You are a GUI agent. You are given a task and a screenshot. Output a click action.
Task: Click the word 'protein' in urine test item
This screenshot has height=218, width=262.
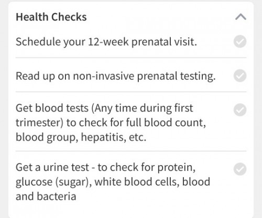177,168
